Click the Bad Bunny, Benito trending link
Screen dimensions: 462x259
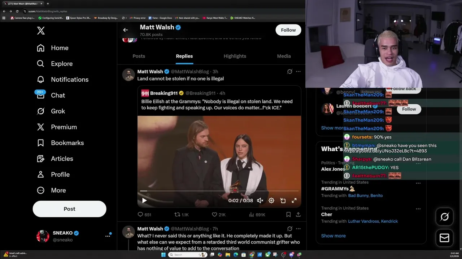[365, 196]
